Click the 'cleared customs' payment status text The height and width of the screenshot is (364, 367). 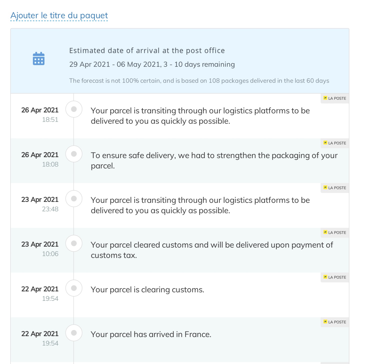[212, 250]
